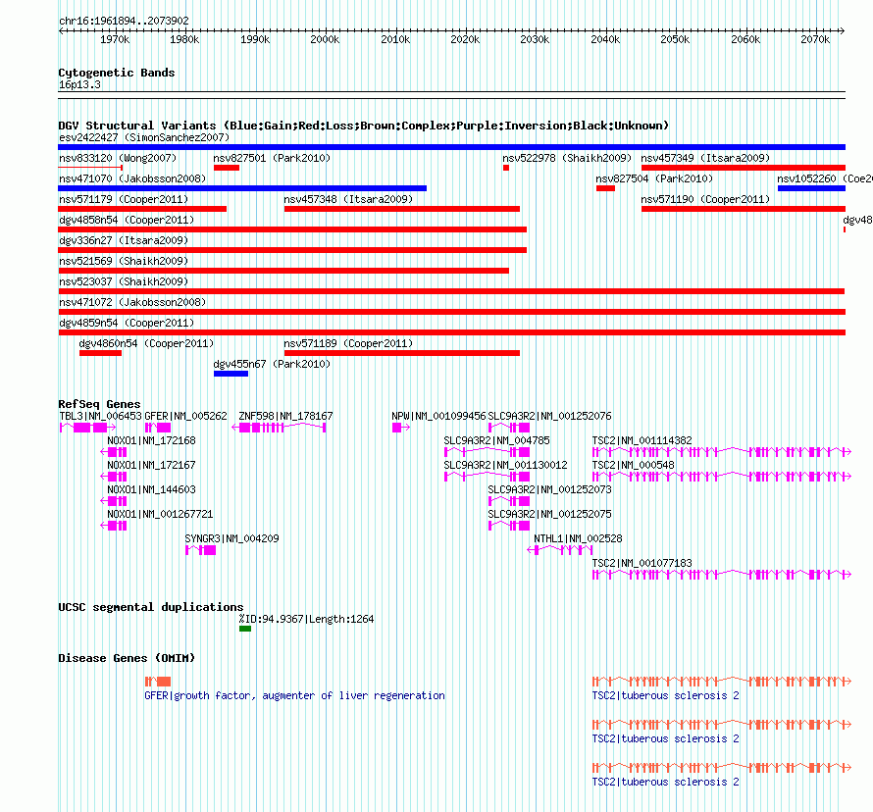Click the %ID:94.9367|Length:1264 label
The width and height of the screenshot is (873, 812).
307,619
